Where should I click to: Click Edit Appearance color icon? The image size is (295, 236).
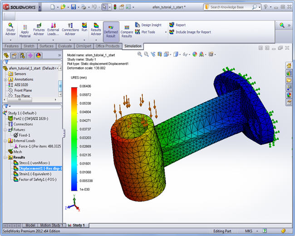point(195,54)
